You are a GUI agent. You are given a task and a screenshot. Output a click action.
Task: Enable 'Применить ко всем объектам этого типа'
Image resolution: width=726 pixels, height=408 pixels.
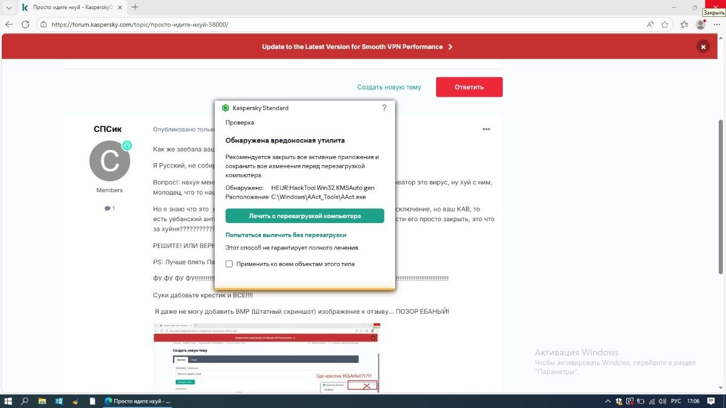(229, 264)
